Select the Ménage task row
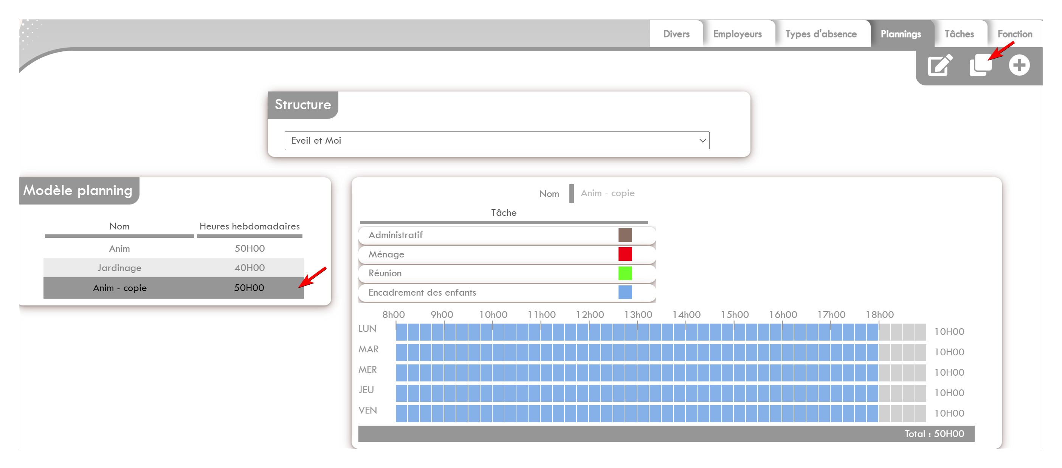 507,254
